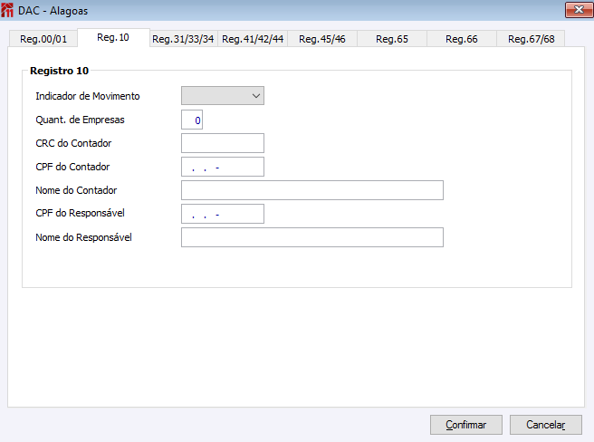
Task: Click the CRC do Contador label
Action: pyautogui.click(x=73, y=143)
